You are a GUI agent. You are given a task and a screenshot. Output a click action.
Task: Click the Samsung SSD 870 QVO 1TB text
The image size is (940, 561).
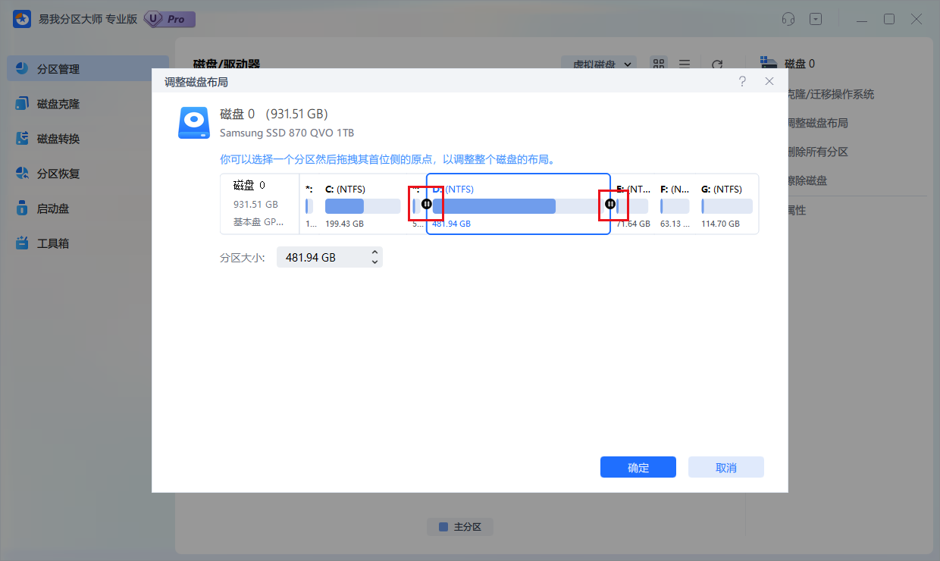point(287,133)
